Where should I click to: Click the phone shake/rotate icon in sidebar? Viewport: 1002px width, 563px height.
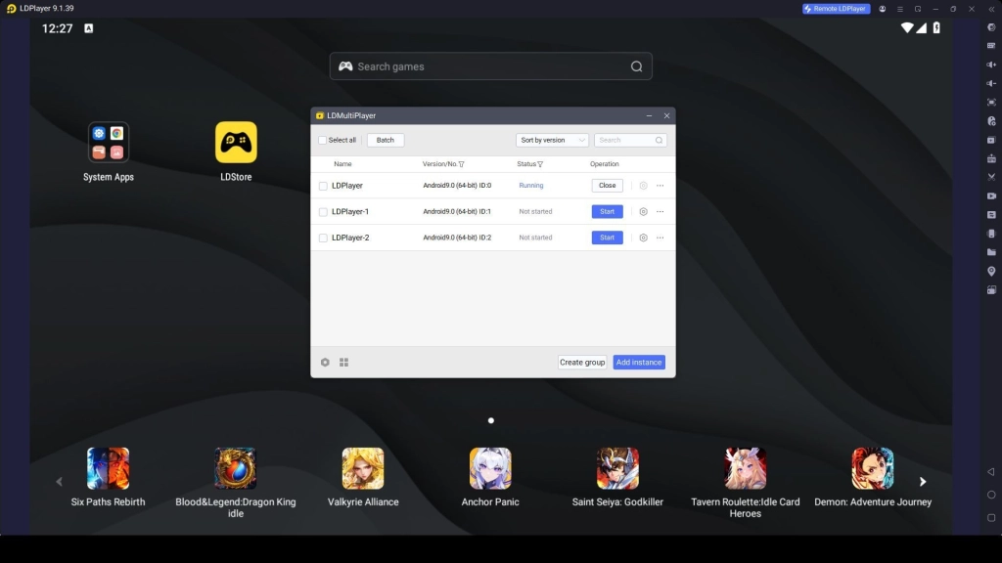(x=991, y=234)
